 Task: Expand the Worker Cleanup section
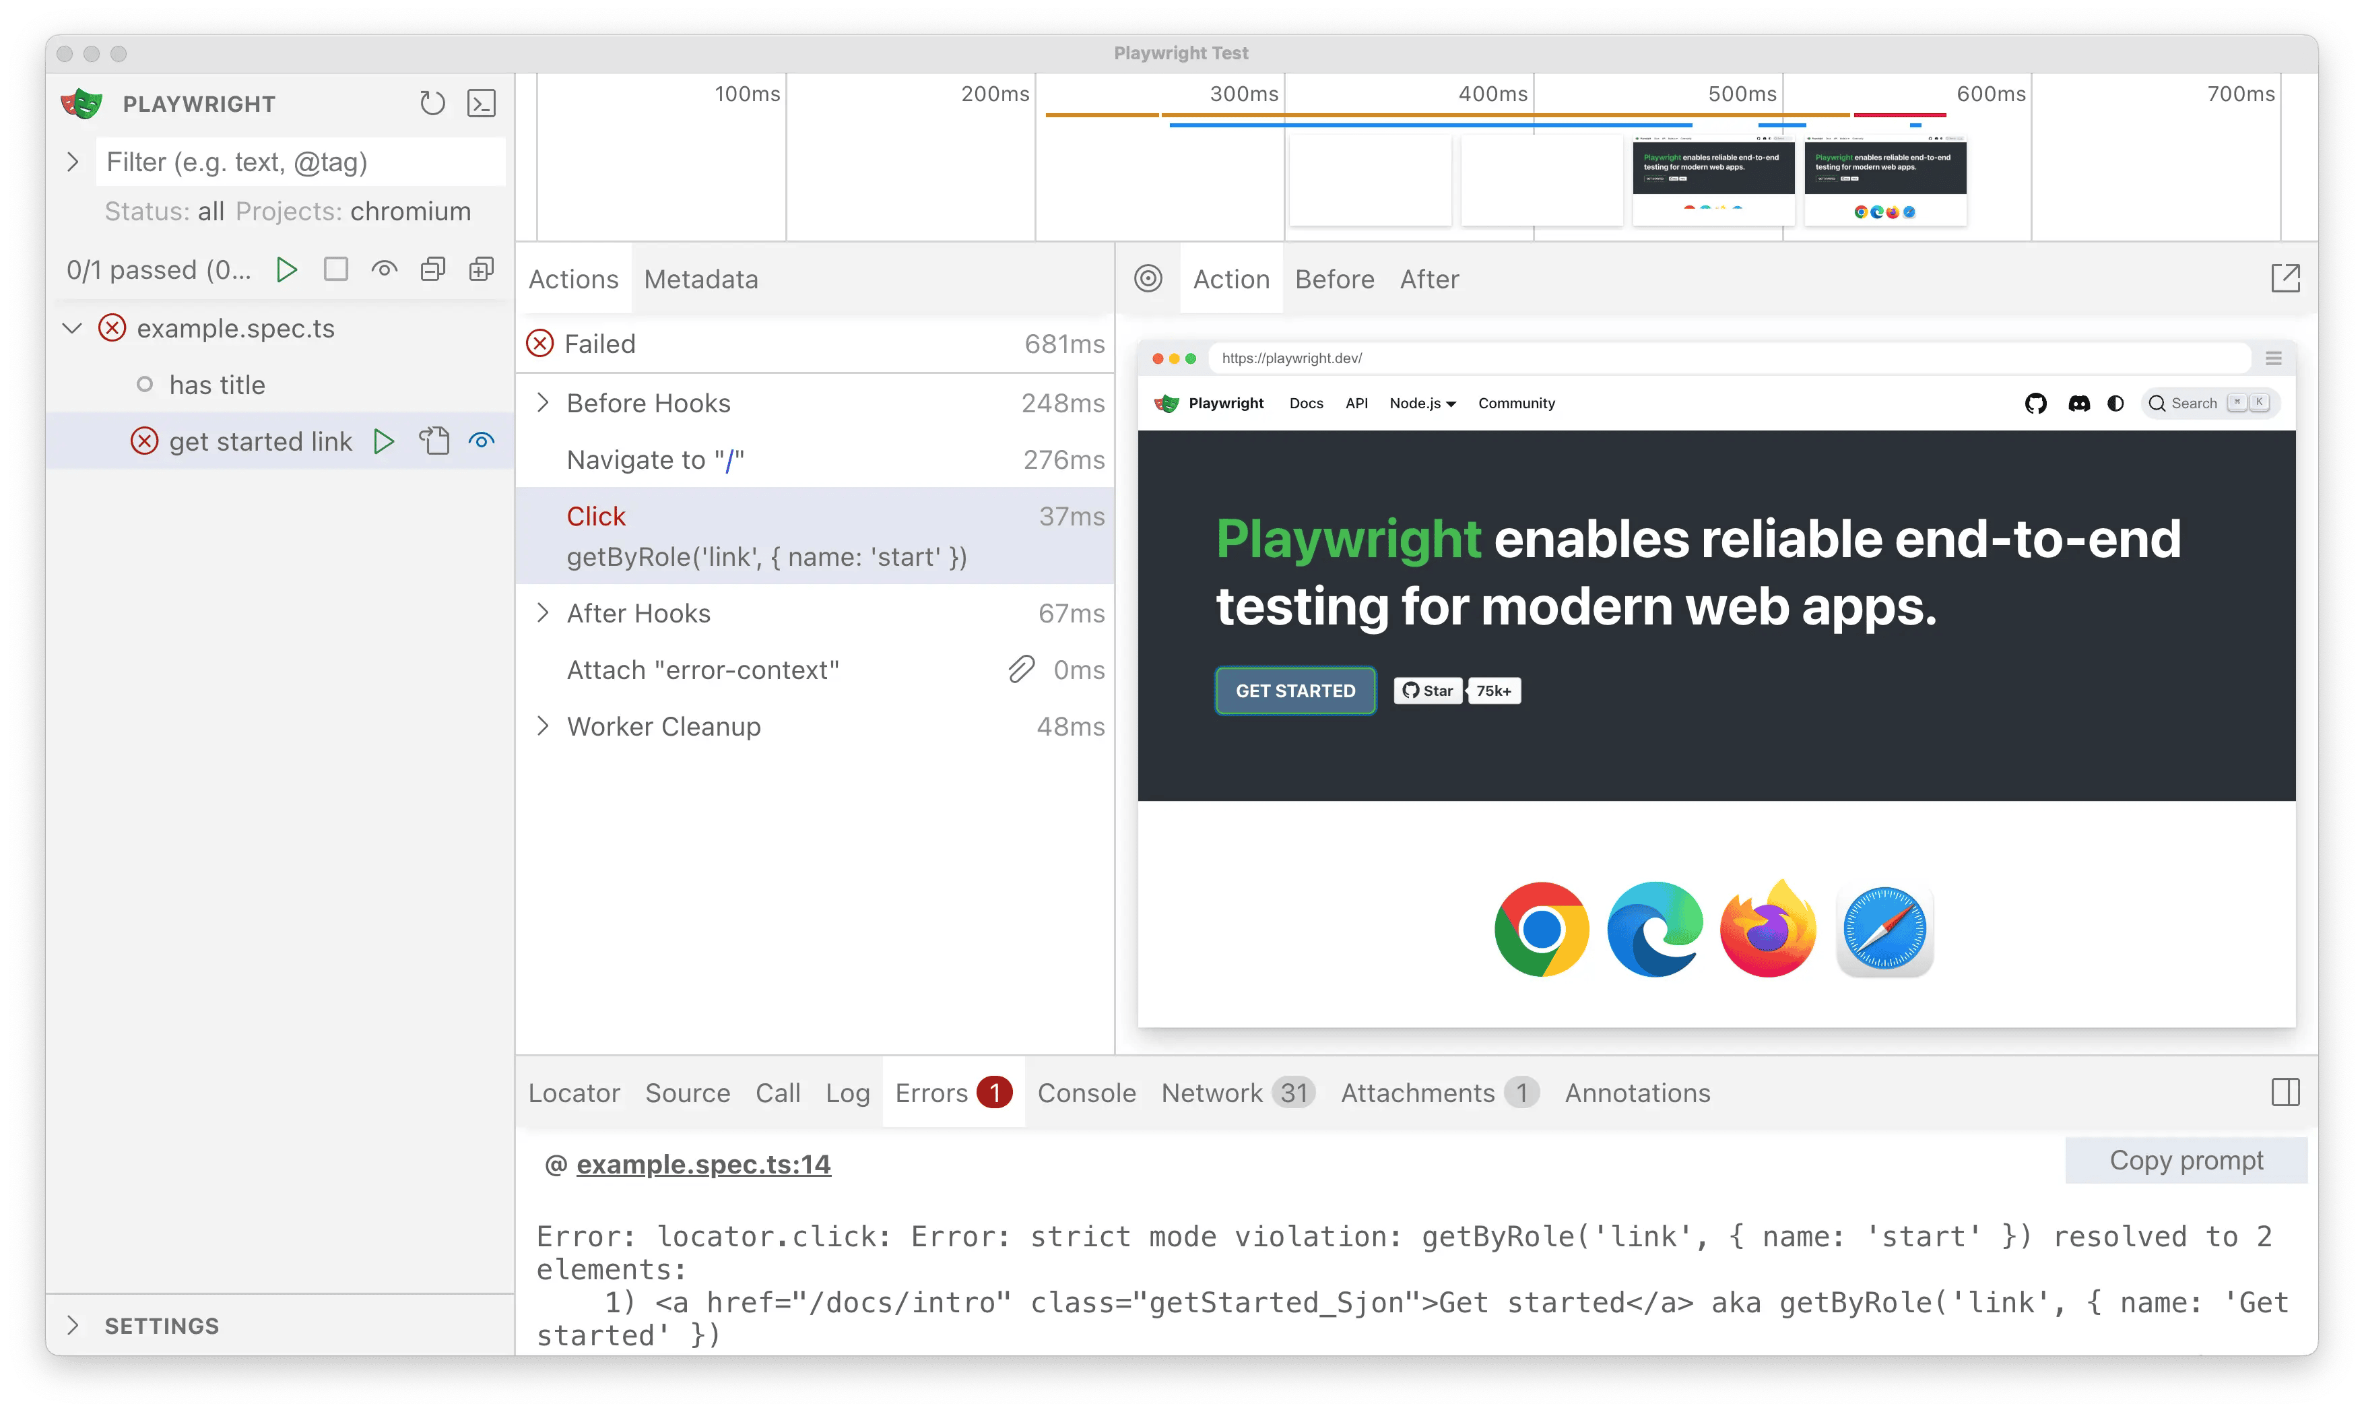(x=544, y=726)
